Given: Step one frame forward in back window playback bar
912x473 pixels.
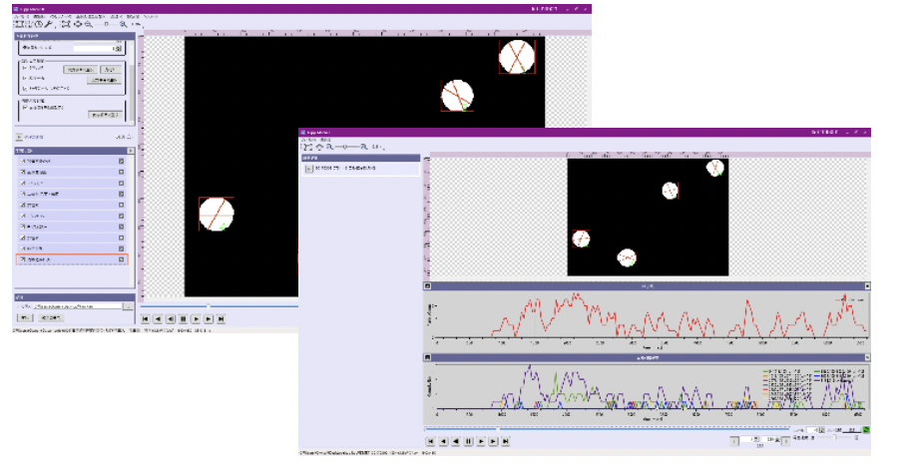Looking at the screenshot, I should 209,318.
